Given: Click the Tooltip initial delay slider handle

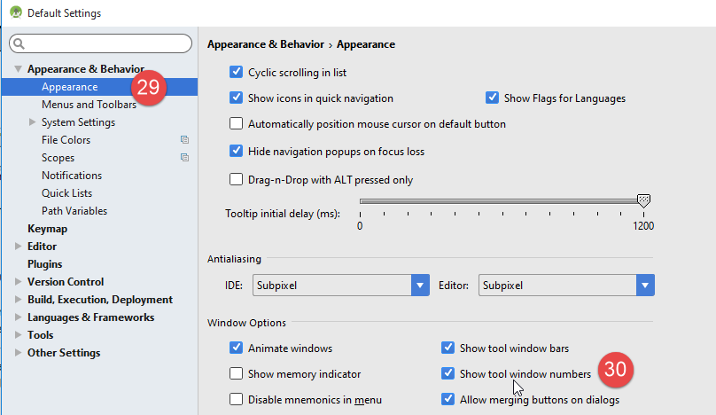Looking at the screenshot, I should (x=643, y=201).
